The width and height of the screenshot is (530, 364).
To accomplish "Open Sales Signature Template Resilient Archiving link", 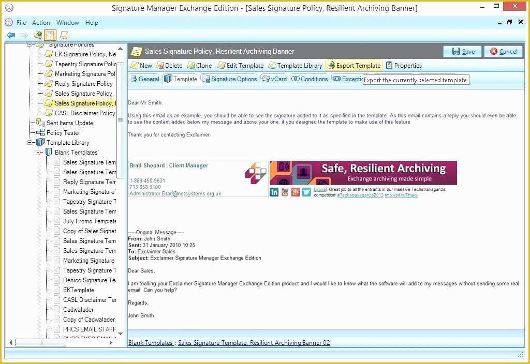I will [x=254, y=342].
